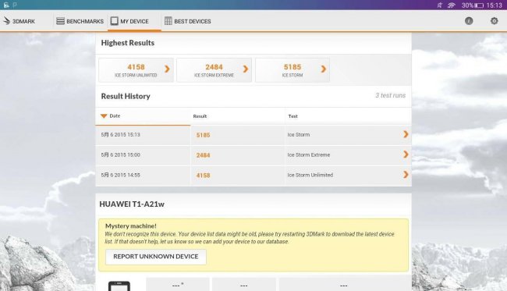Tap the Wi-Fi icon in status bar
This screenshot has width=507, height=291.
452,5
